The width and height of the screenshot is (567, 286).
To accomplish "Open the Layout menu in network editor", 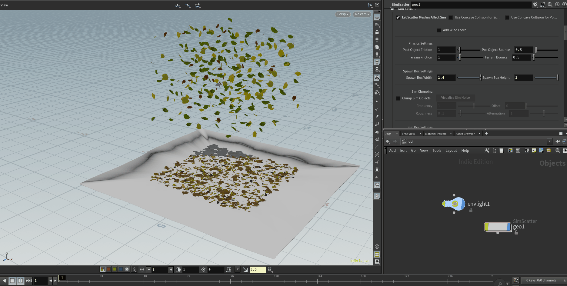I will [451, 151].
